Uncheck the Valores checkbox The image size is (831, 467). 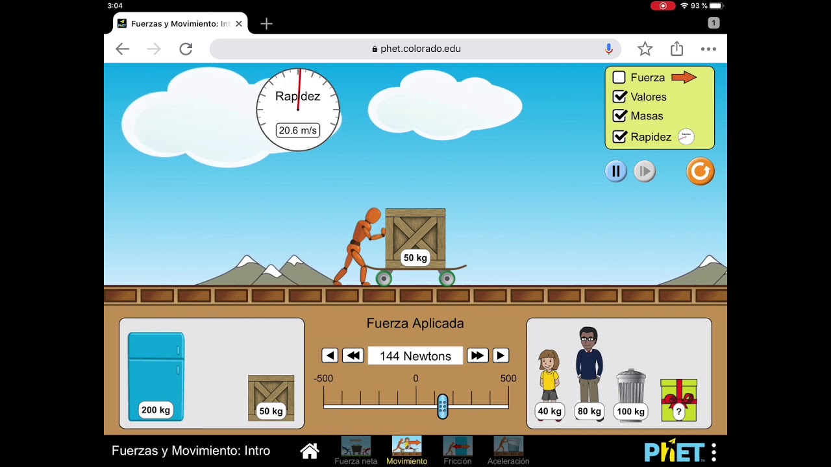click(619, 97)
